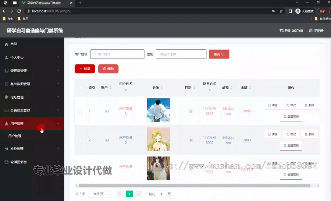Open the 基础数据管理 list icon
The image size is (331, 201).
coord(6,84)
